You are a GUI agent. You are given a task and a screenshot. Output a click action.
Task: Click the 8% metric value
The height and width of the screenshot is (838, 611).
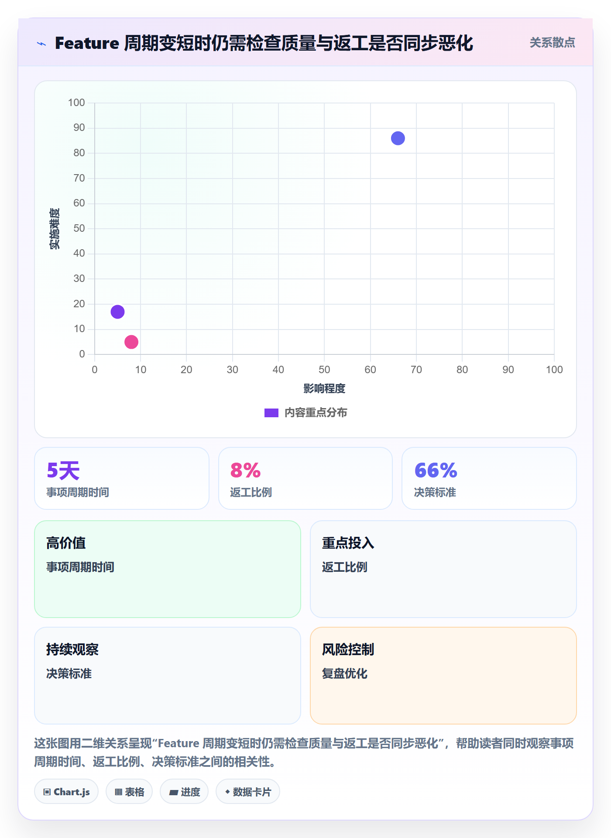click(x=245, y=471)
